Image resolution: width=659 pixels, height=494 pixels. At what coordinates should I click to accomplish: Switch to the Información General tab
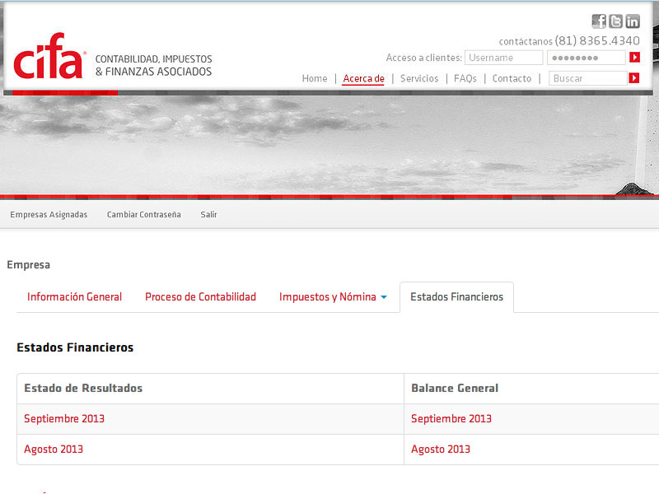point(74,297)
